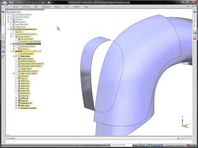Collapse the Ordered section
The width and height of the screenshot is (198, 148).
11,51
